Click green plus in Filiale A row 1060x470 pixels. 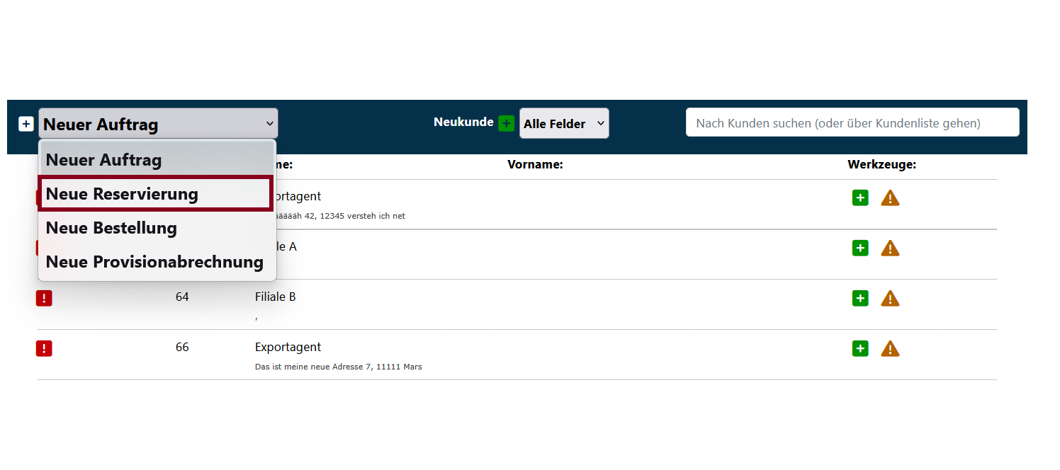pyautogui.click(x=860, y=248)
